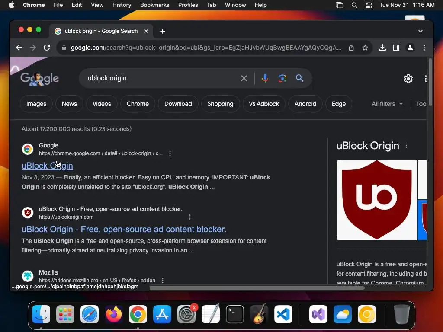
Task: Filter results by News
Action: [69, 104]
